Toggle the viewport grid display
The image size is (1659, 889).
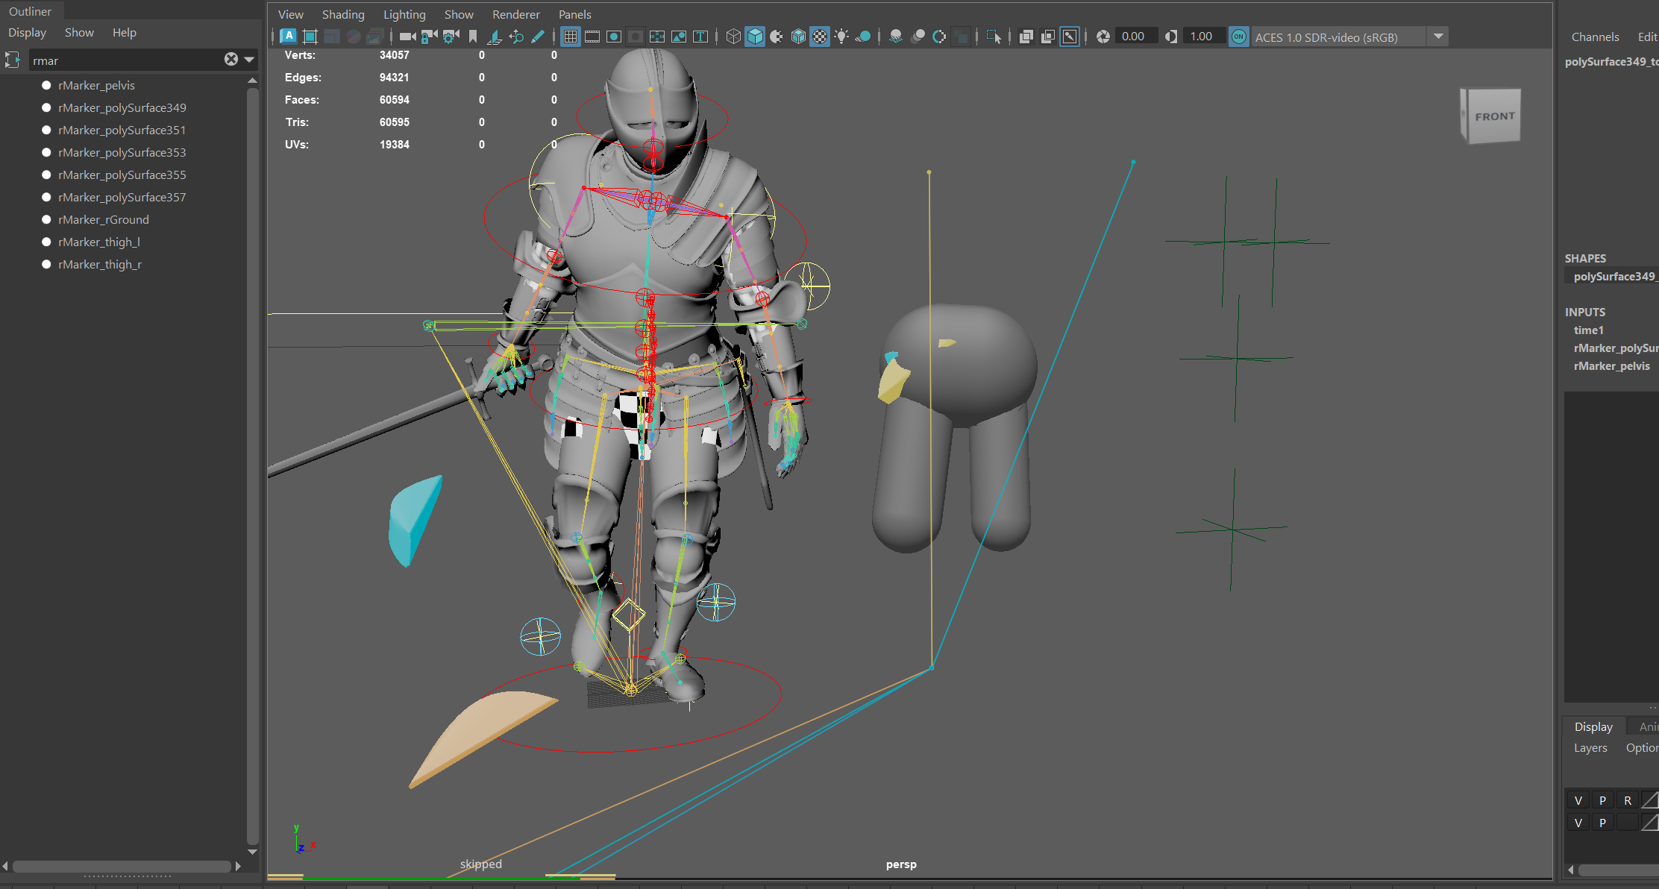[571, 37]
